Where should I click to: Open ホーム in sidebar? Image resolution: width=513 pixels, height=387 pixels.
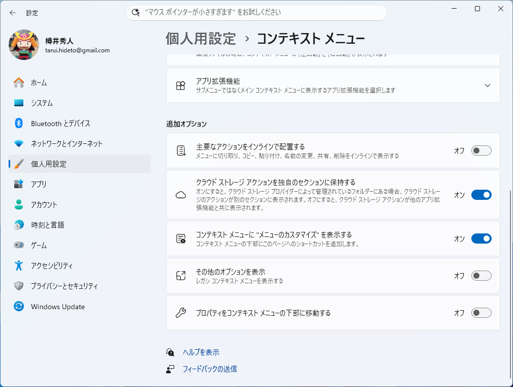click(x=80, y=82)
